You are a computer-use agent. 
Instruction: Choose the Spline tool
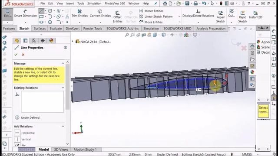click(58, 11)
